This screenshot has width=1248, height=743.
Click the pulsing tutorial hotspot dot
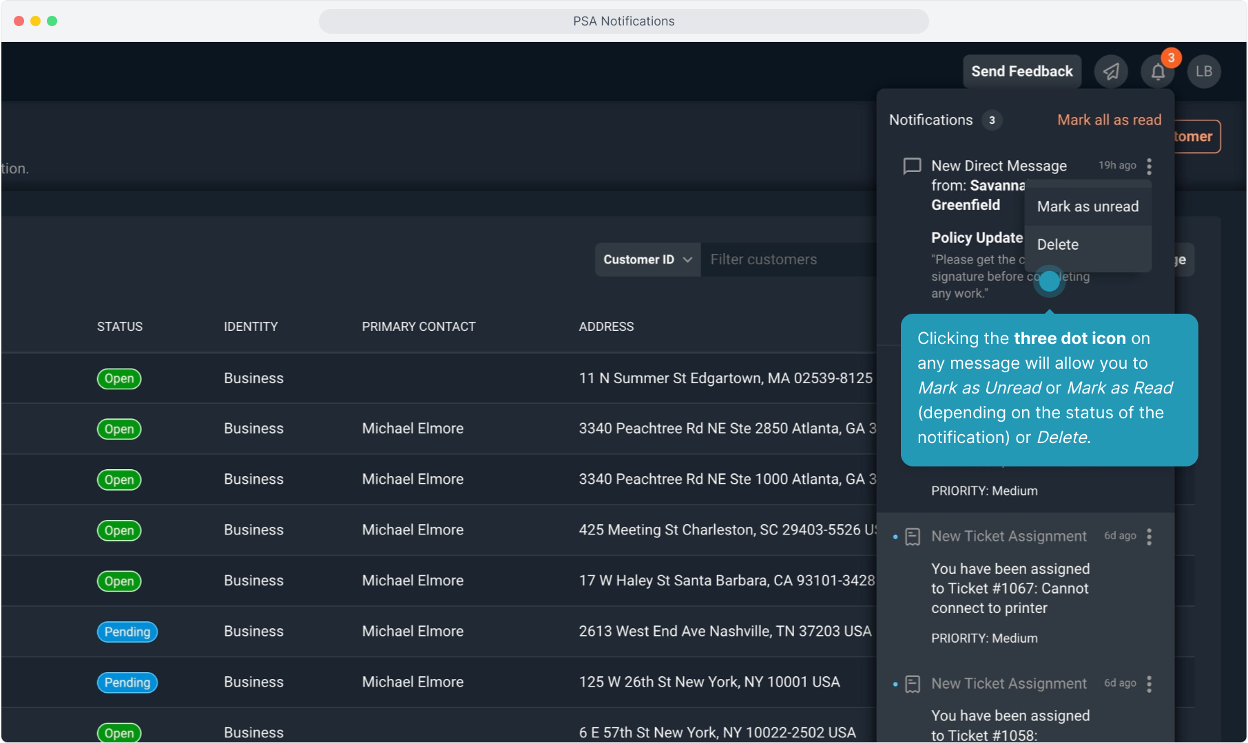[1049, 281]
